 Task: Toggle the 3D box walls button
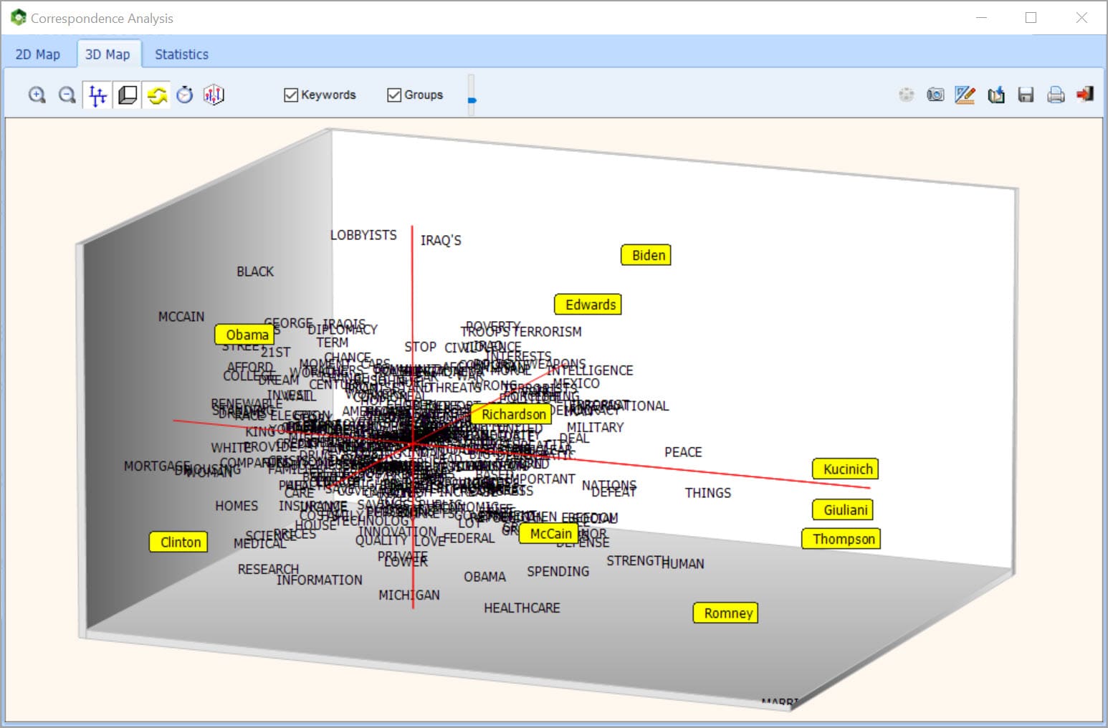[128, 95]
